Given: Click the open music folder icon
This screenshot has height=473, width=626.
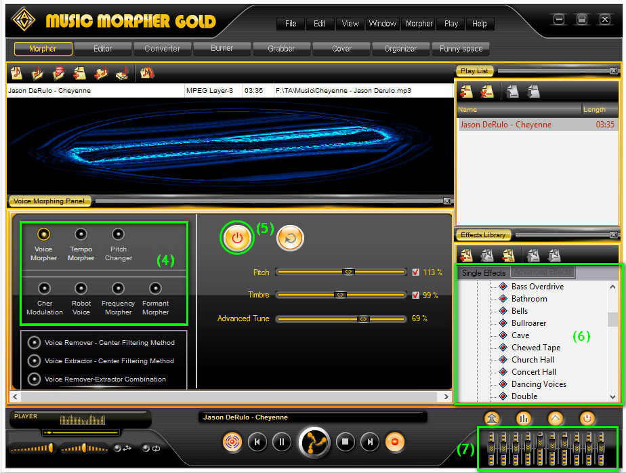Looking at the screenshot, I should [x=37, y=73].
